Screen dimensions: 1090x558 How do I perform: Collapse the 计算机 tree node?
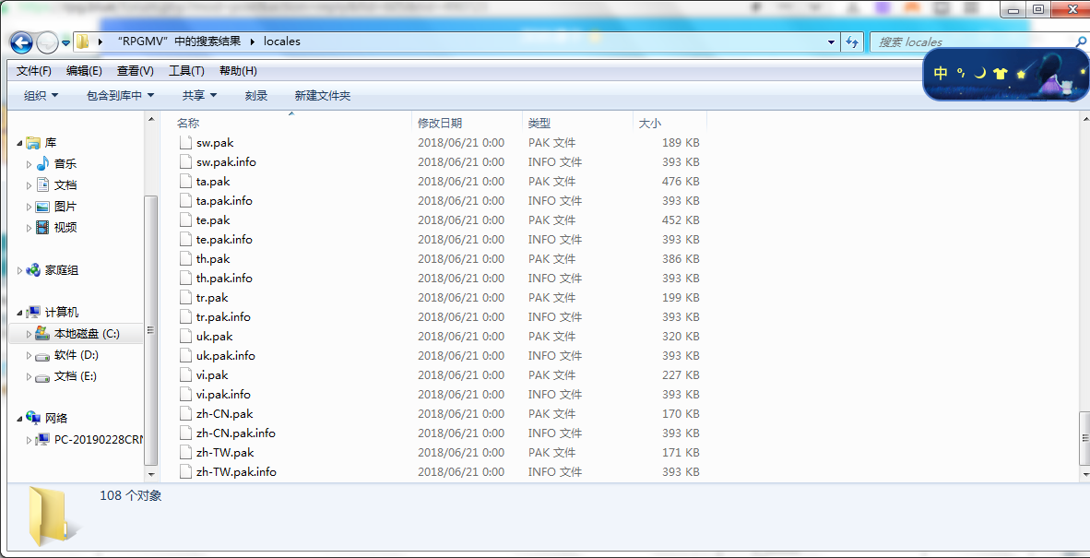pyautogui.click(x=19, y=313)
